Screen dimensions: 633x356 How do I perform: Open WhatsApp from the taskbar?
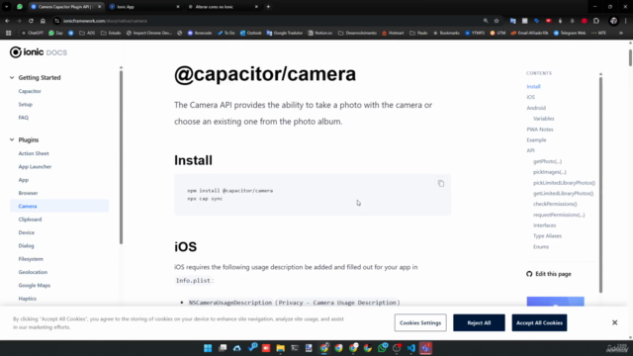pos(383,348)
